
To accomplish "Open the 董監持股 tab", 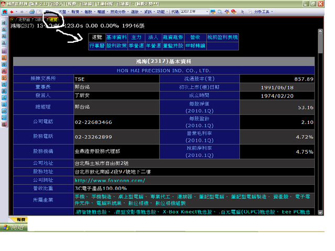I will click(173, 45).
